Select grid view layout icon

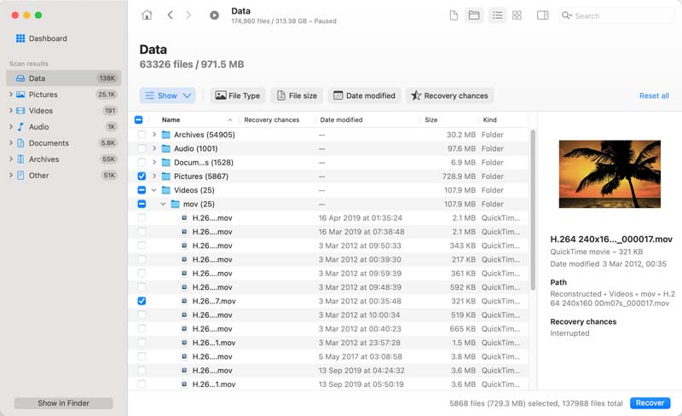517,15
